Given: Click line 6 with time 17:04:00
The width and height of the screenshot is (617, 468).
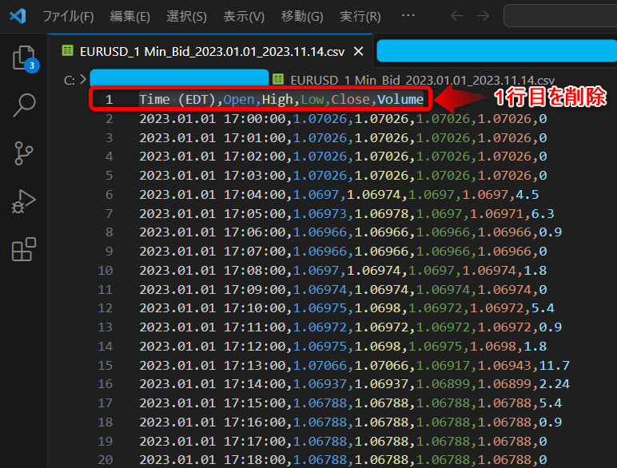Looking at the screenshot, I should pyautogui.click(x=339, y=195).
